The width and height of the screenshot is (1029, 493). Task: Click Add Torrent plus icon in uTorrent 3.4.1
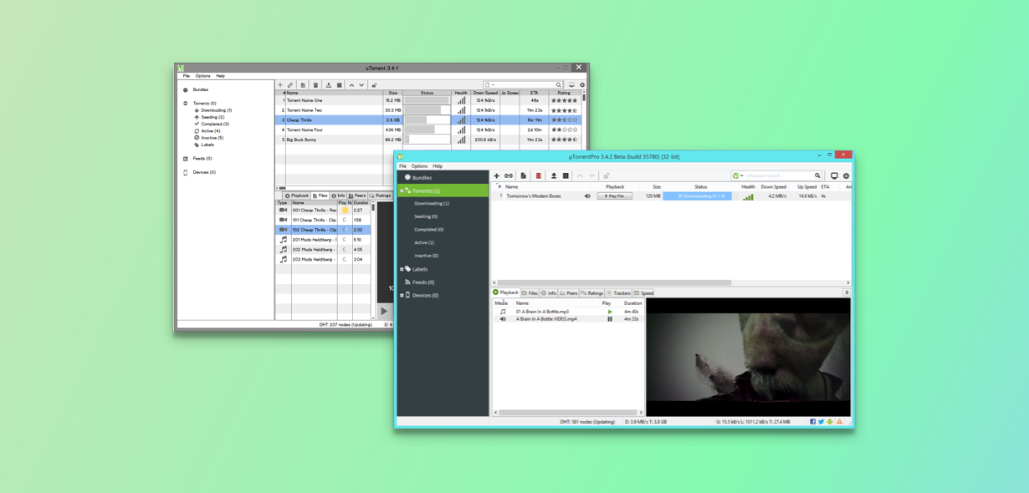[x=280, y=85]
